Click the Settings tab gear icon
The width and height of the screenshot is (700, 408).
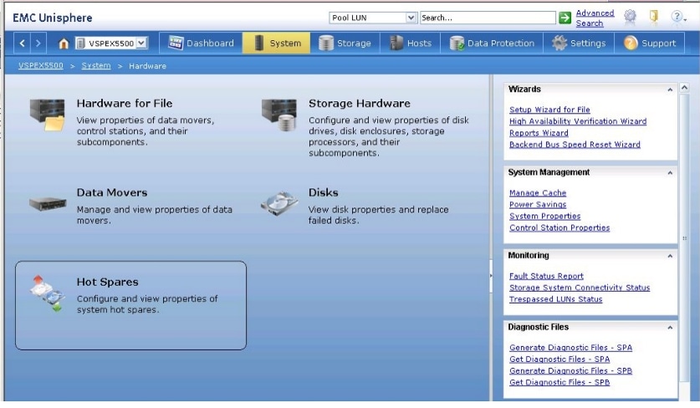(559, 43)
